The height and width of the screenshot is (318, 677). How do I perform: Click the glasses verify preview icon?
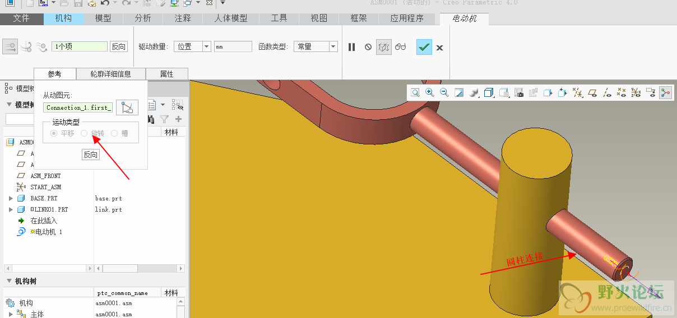400,47
